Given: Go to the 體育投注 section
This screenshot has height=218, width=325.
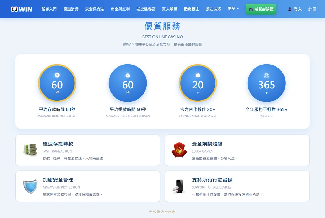Looking at the screenshot, I should click(191, 9).
